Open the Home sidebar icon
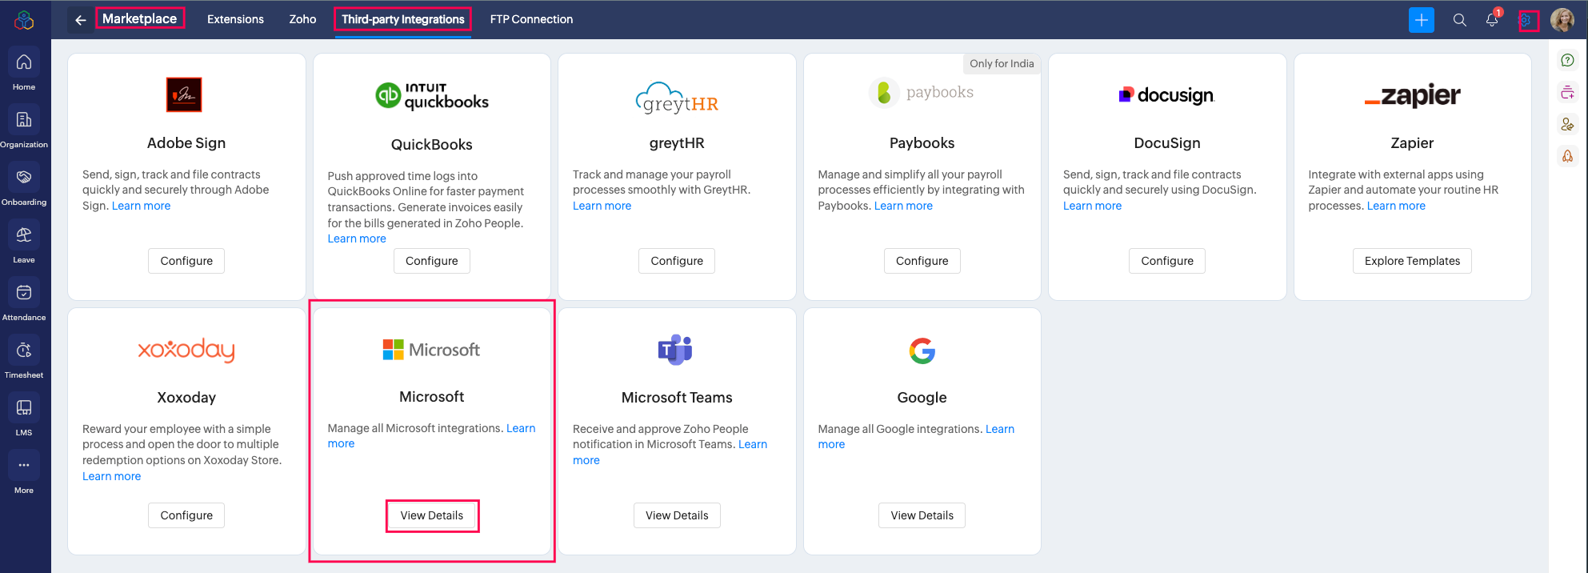Image resolution: width=1588 pixels, height=573 pixels. pyautogui.click(x=24, y=62)
